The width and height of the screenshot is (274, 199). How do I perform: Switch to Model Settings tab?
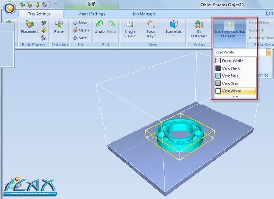92,14
